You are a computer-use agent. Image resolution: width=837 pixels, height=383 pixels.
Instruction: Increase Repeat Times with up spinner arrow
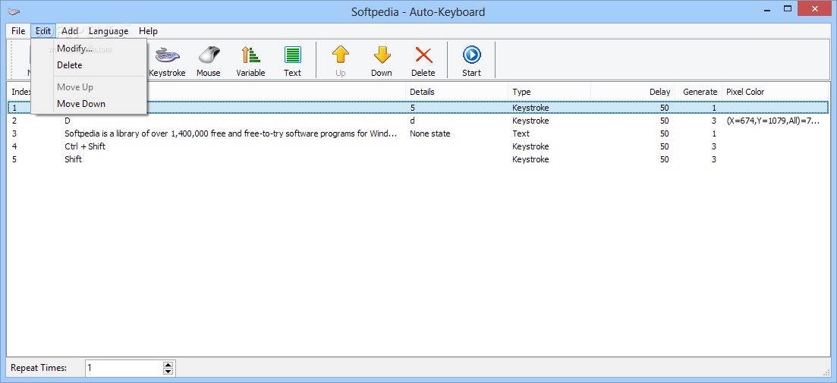(x=168, y=364)
